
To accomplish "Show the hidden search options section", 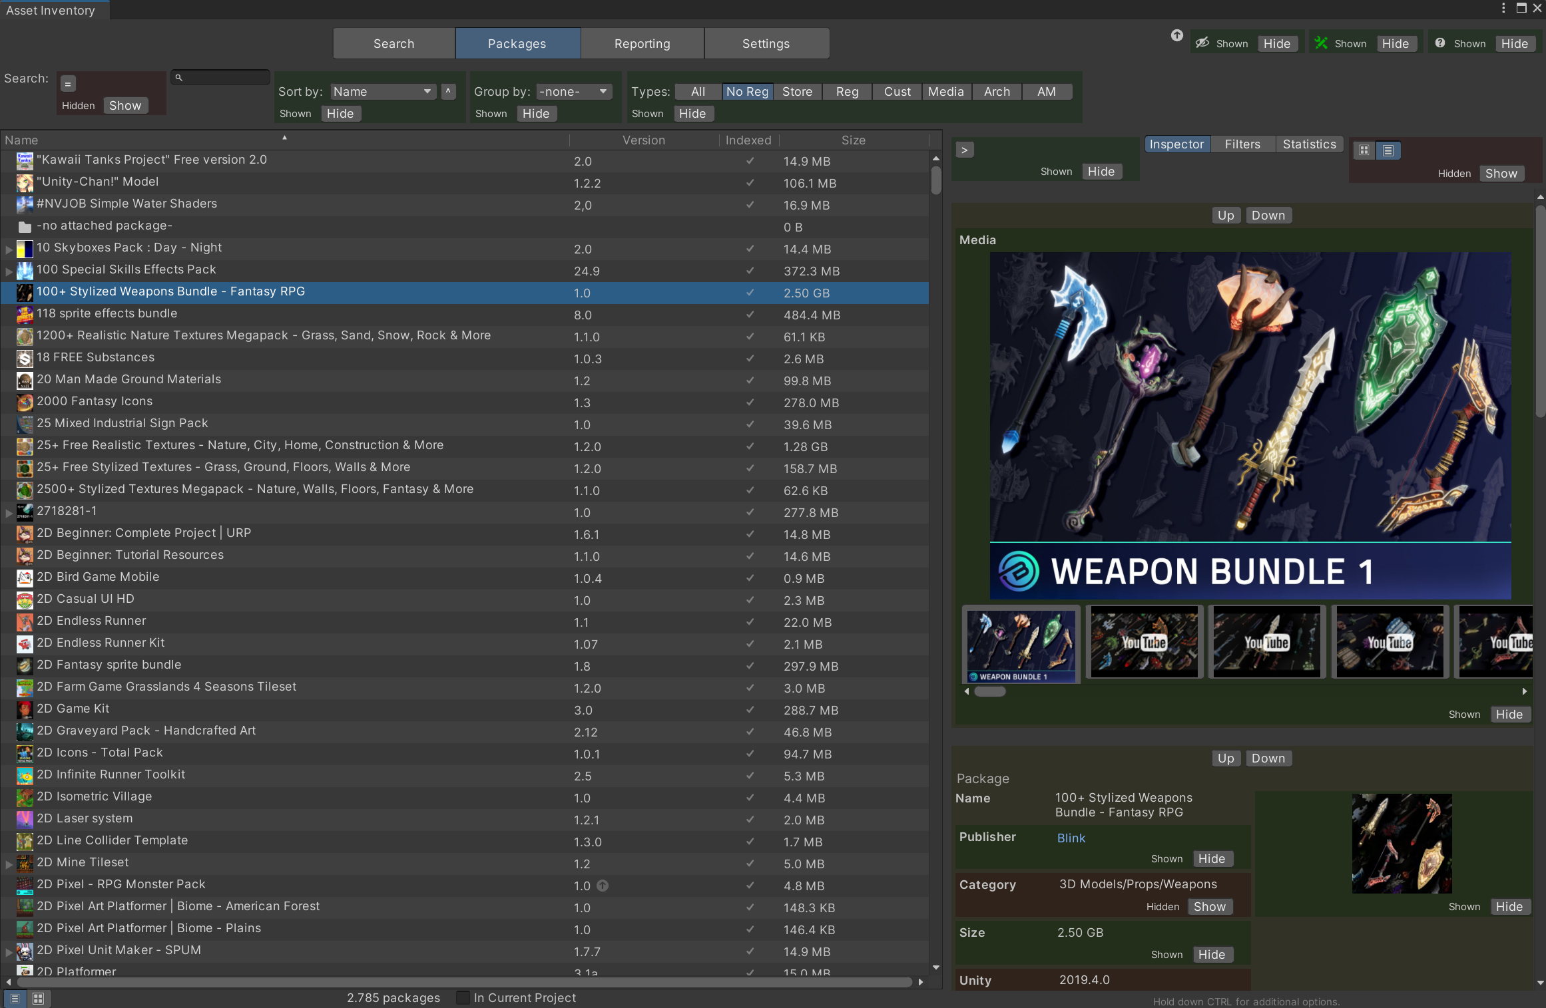I will (125, 106).
